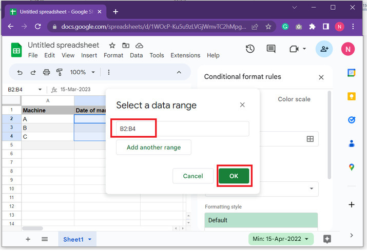This screenshot has width=367, height=252.
Task: Open the Edit menu
Action: tap(50, 55)
